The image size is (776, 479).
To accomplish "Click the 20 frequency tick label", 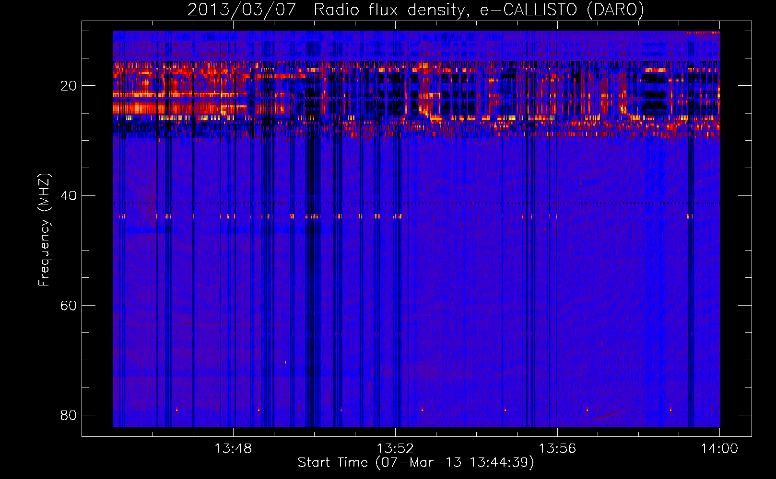I will click(68, 86).
